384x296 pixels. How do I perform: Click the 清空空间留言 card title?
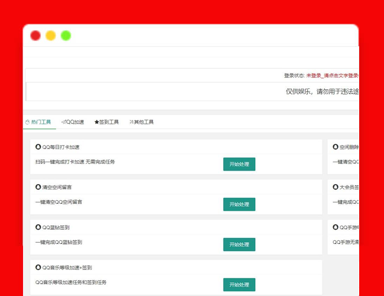57,187
